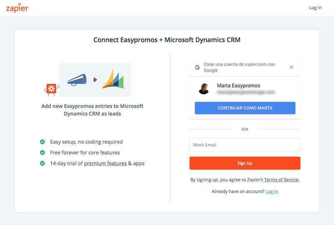
Task: Click the arrow between the app icons
Action: (95, 80)
